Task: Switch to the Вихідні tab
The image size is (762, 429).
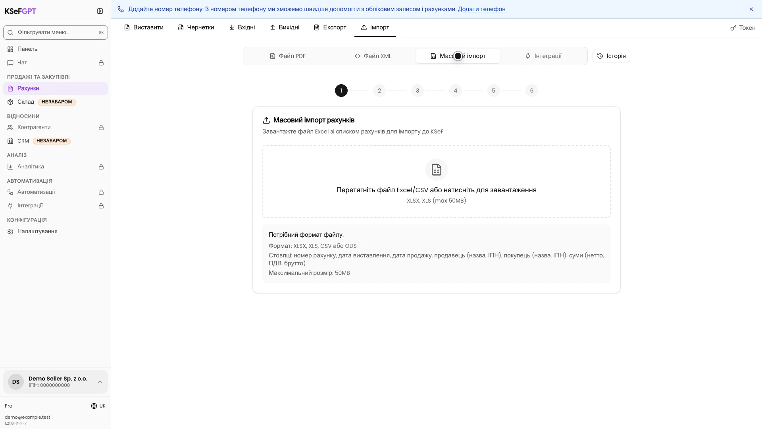Action: [285, 27]
